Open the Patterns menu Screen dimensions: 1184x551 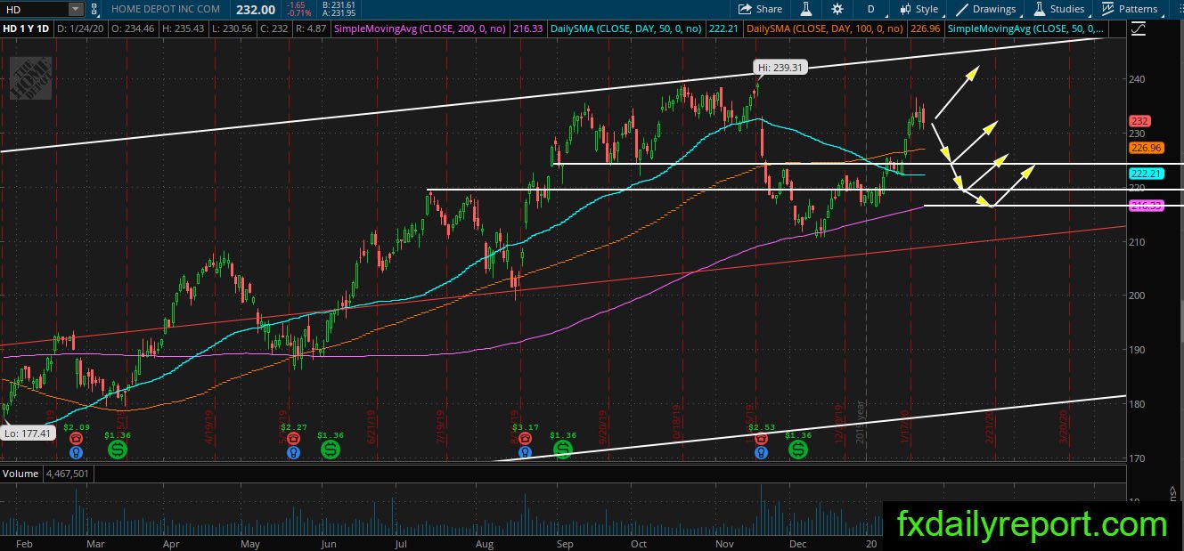[1130, 9]
